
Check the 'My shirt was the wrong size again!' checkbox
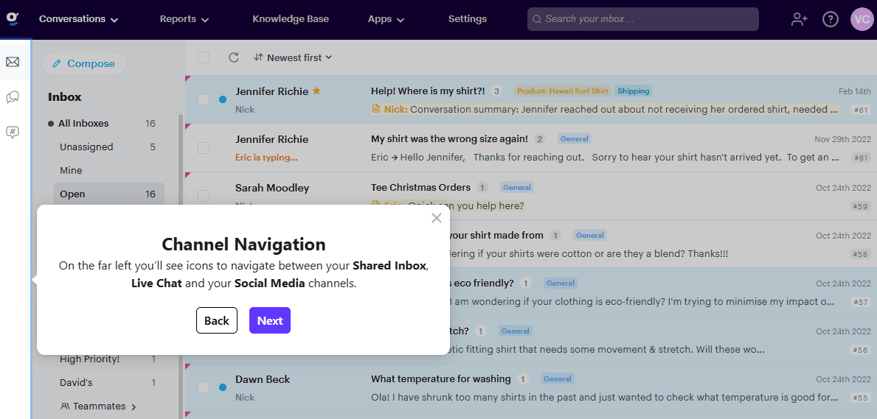coord(204,147)
